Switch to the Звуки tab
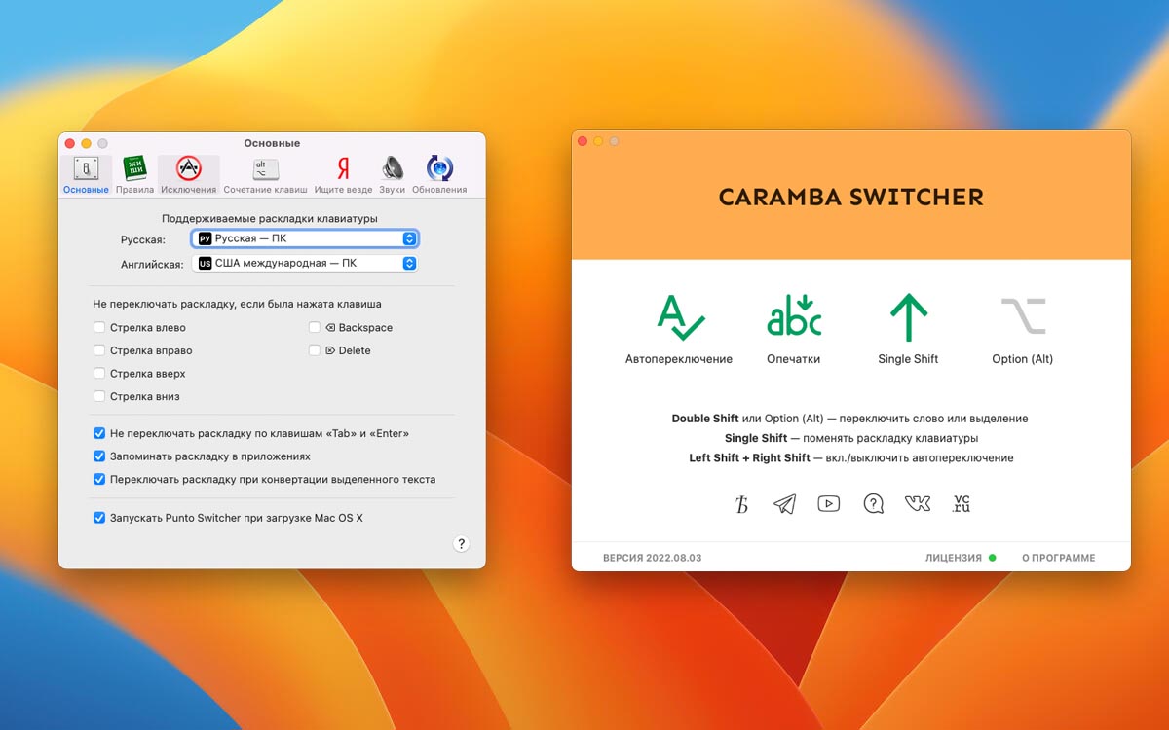The image size is (1169, 730). (393, 175)
